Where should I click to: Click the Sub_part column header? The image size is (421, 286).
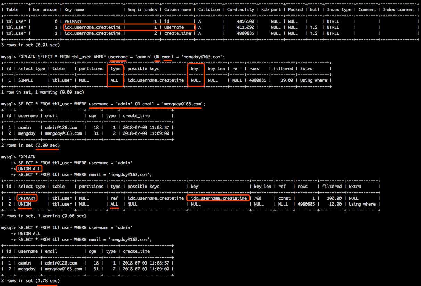(x=271, y=10)
